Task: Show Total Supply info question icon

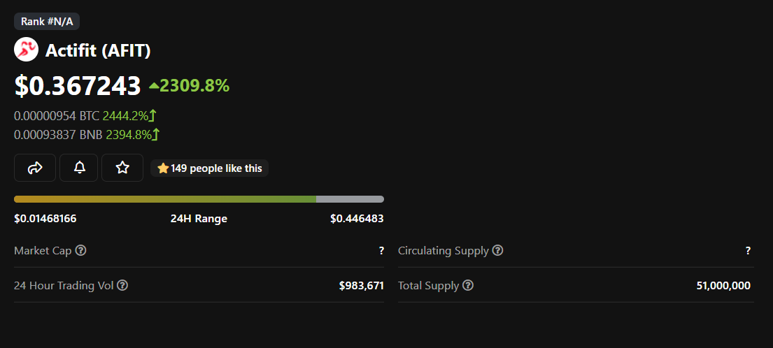Action: (468, 285)
